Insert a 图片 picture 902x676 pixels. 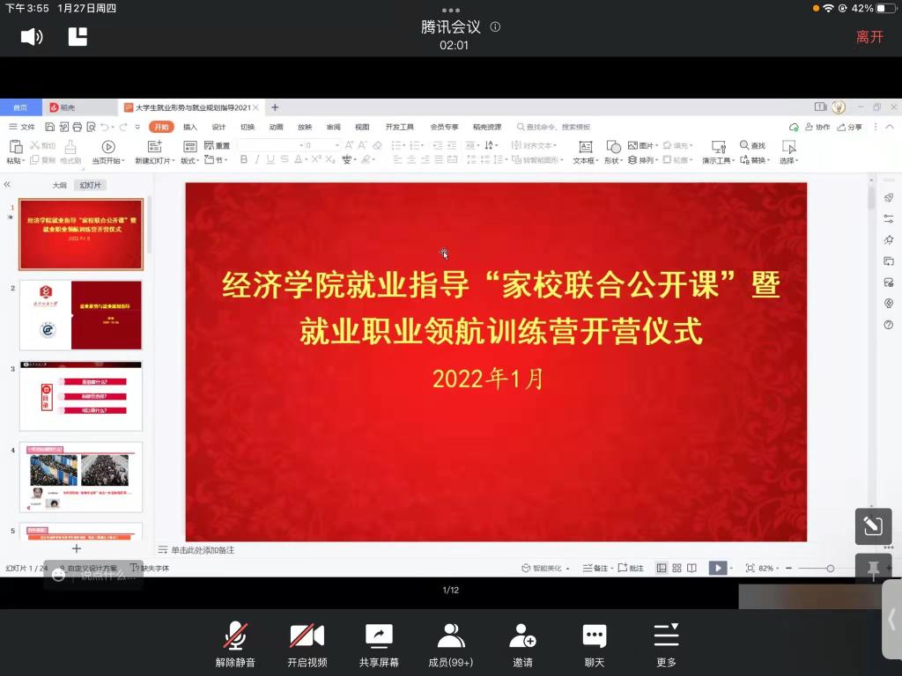pyautogui.click(x=642, y=145)
